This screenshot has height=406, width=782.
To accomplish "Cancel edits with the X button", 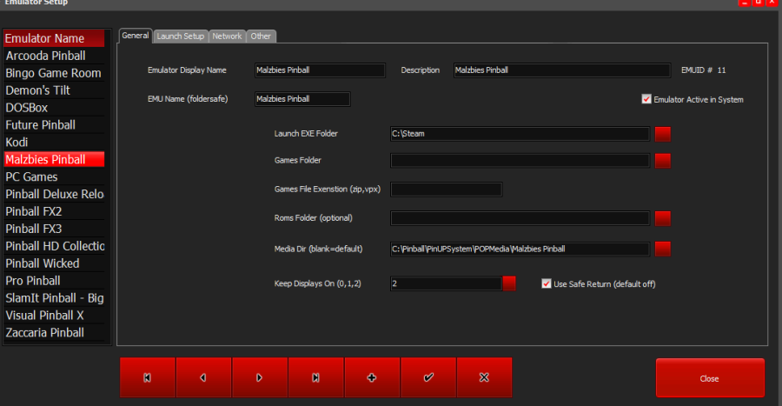I will [x=484, y=377].
